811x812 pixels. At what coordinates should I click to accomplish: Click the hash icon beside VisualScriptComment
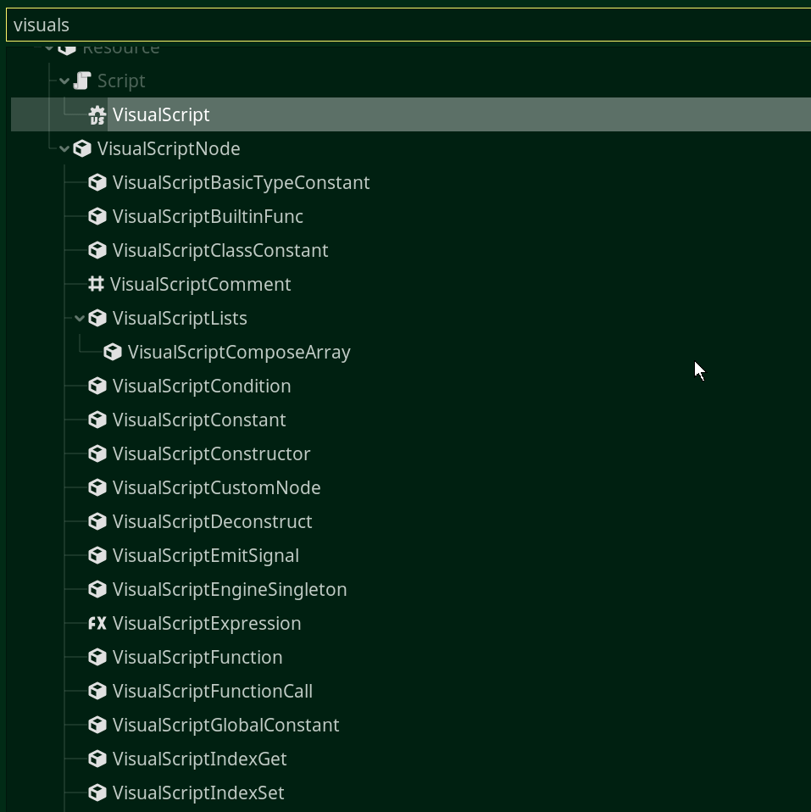click(x=97, y=284)
